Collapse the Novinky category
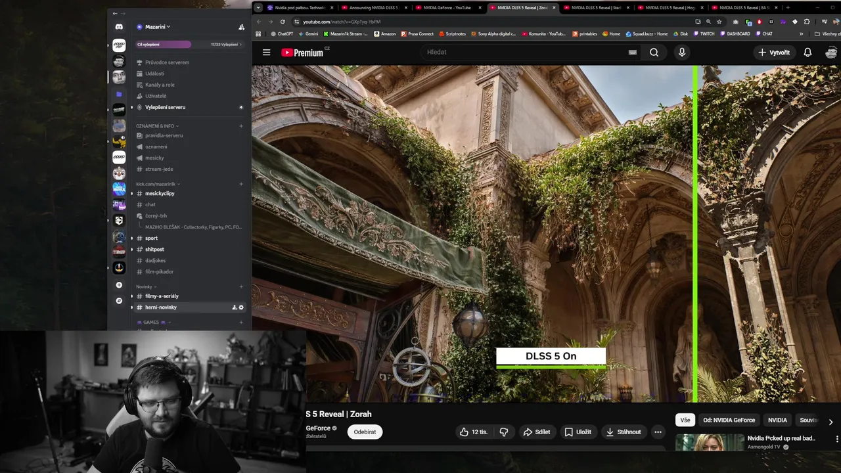The width and height of the screenshot is (841, 473). 146,286
